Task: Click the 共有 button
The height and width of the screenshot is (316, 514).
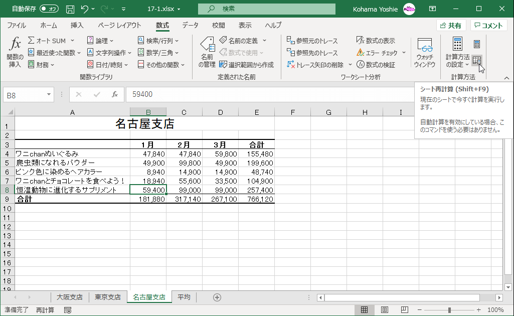Action: 451,25
